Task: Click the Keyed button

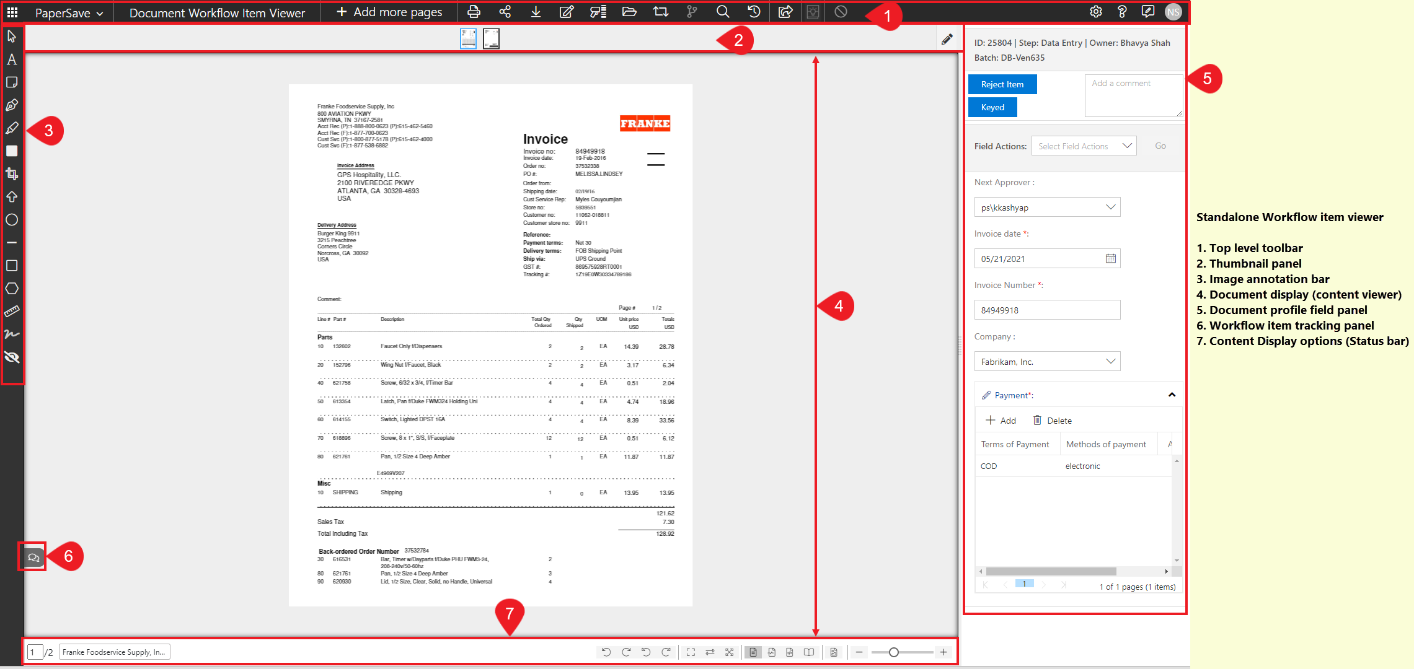Action: (x=992, y=107)
